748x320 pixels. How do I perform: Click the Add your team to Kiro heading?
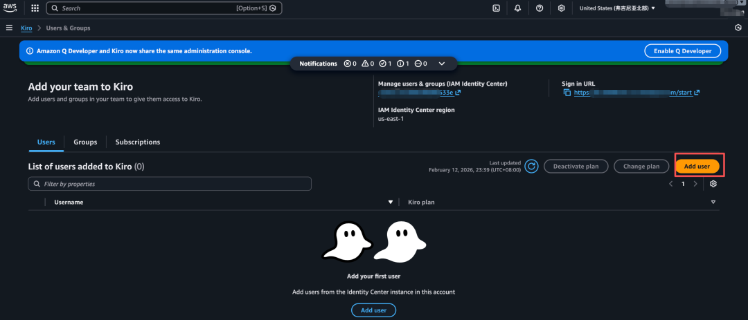point(80,86)
